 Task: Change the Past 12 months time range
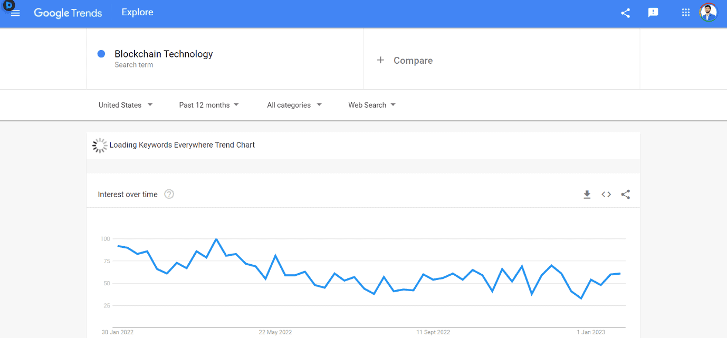[x=208, y=105]
